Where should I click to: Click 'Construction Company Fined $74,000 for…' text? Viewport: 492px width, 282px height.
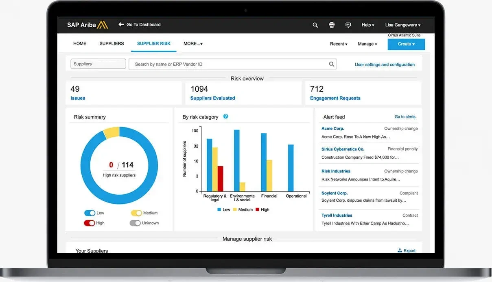pyautogui.click(x=360, y=157)
